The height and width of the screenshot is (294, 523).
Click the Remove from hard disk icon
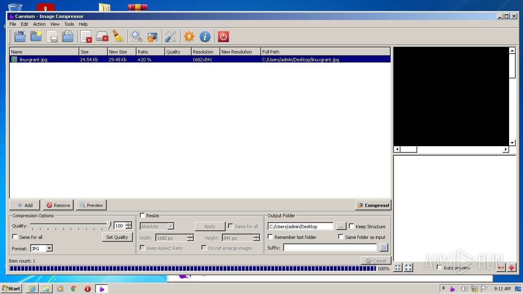pyautogui.click(x=102, y=37)
